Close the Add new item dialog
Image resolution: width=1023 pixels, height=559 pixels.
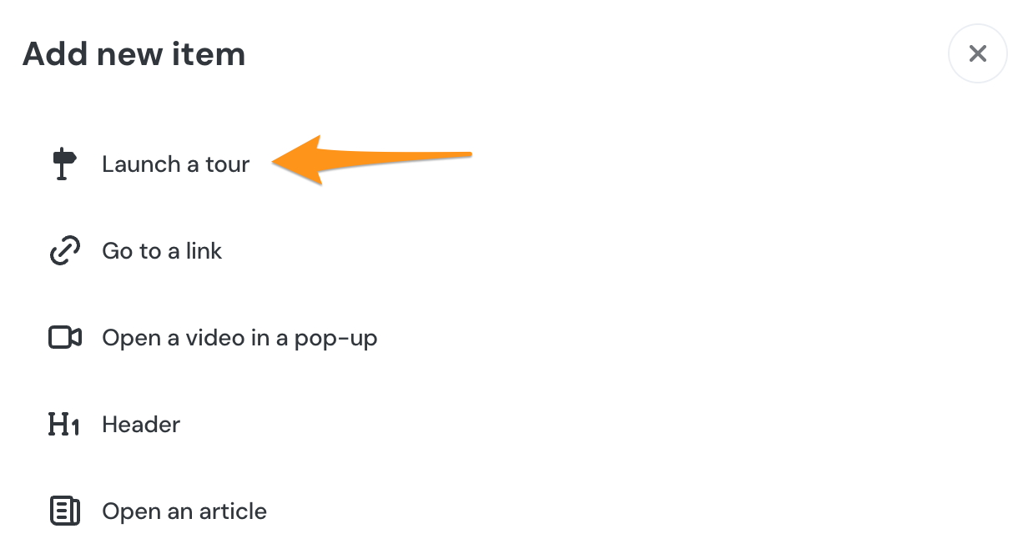pos(977,54)
